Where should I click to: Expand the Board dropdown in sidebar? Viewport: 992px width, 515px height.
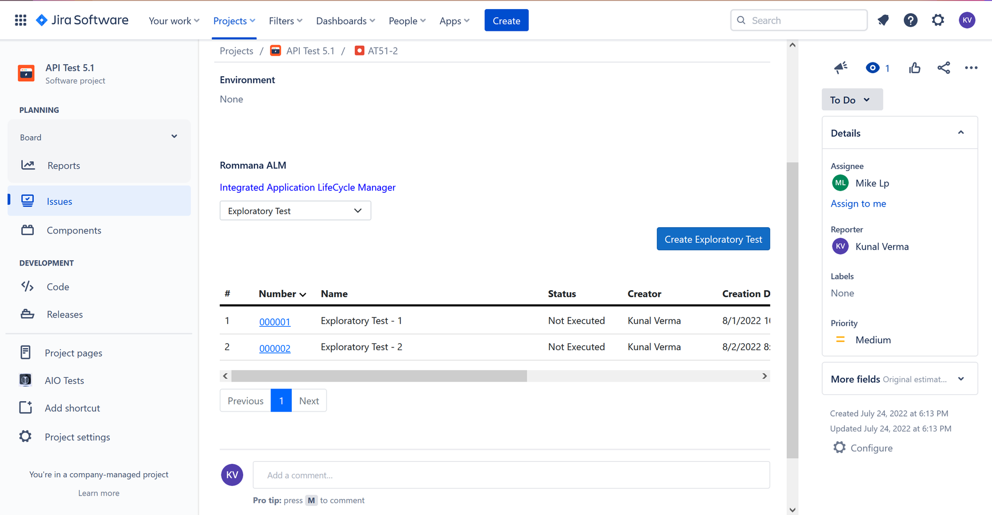[x=174, y=137]
